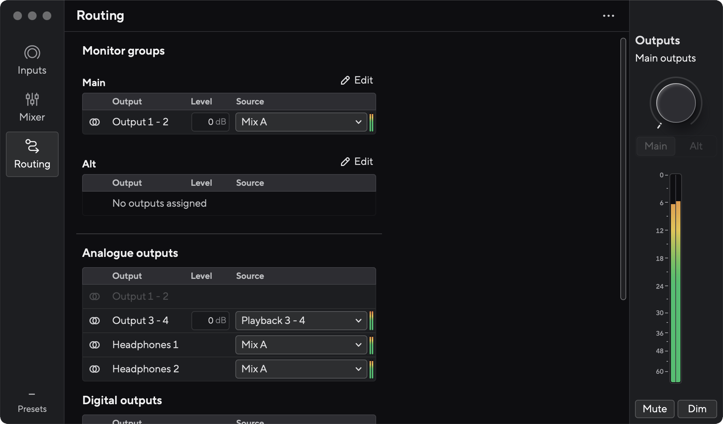Open the Inputs page icon
723x424 pixels.
click(32, 53)
